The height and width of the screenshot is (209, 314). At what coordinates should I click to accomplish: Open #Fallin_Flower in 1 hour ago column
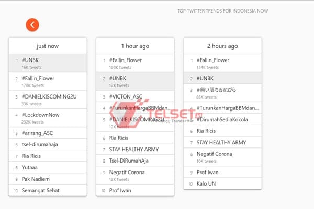125,60
